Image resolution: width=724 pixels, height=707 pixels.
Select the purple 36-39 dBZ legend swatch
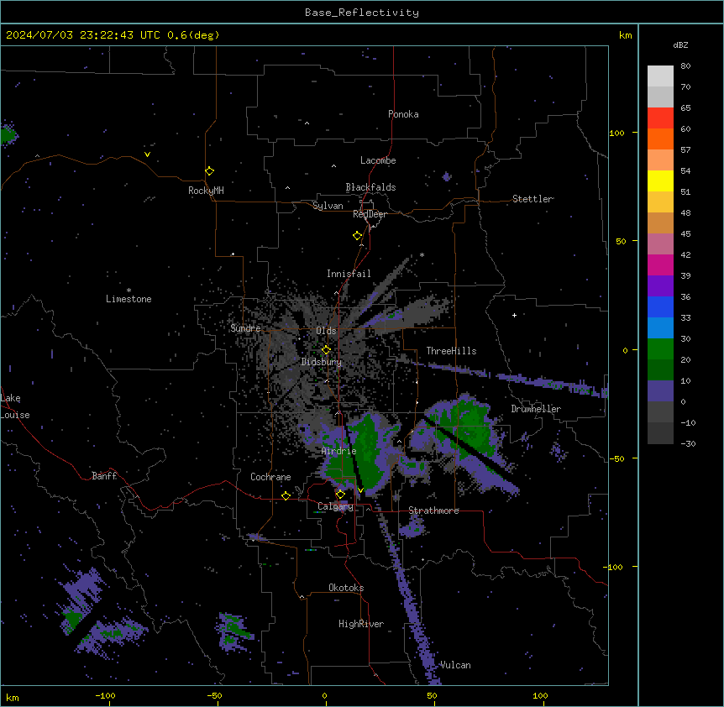pyautogui.click(x=660, y=286)
